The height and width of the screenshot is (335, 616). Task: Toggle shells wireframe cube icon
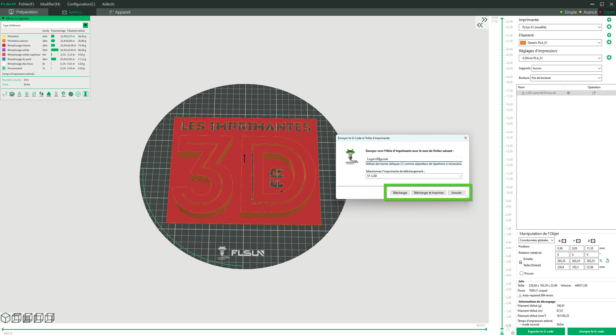point(78,94)
